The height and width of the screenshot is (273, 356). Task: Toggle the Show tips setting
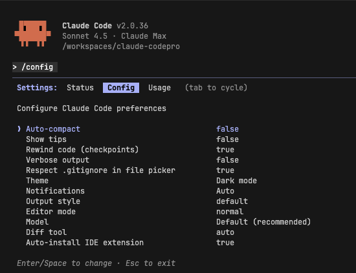coord(132,139)
